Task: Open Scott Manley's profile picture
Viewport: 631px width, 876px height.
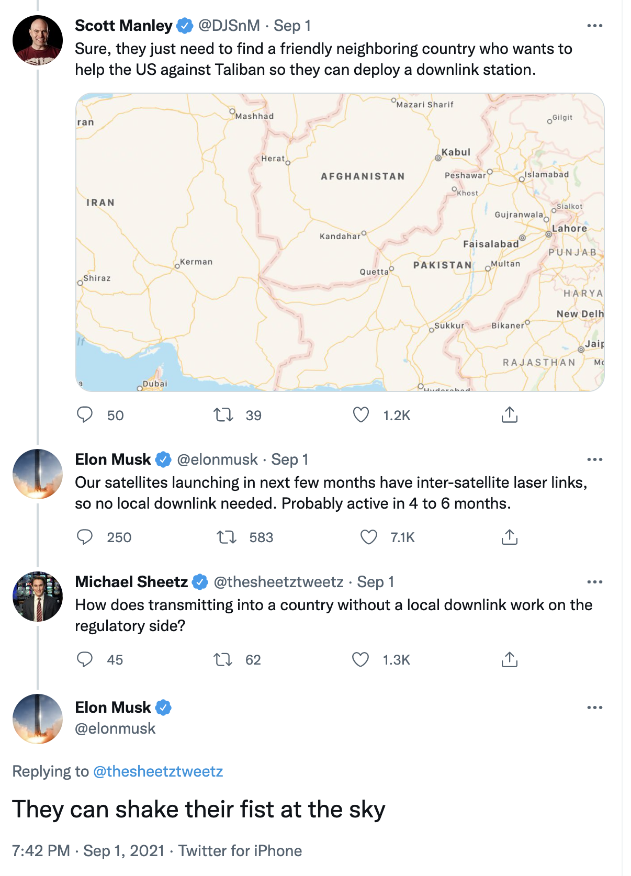Action: coord(38,40)
